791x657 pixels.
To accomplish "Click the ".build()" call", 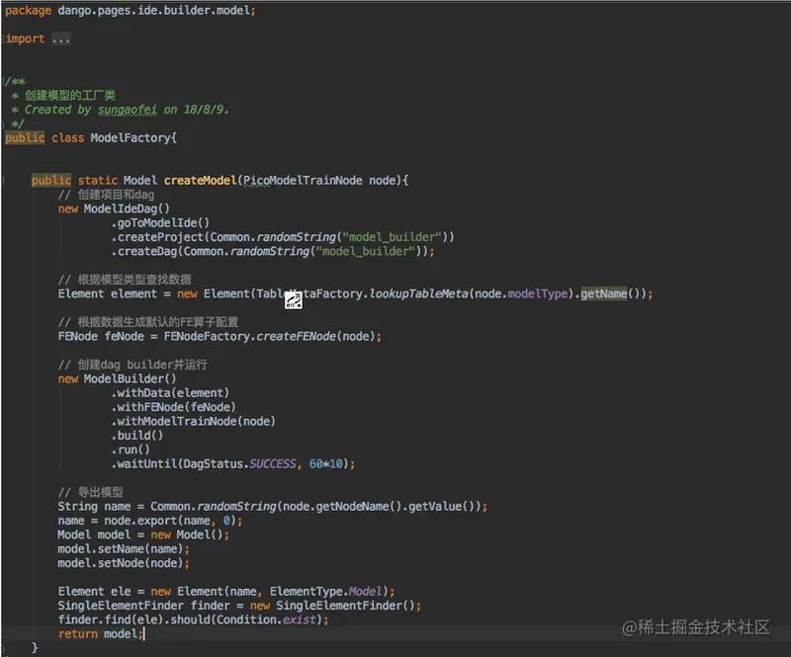I will (x=137, y=435).
